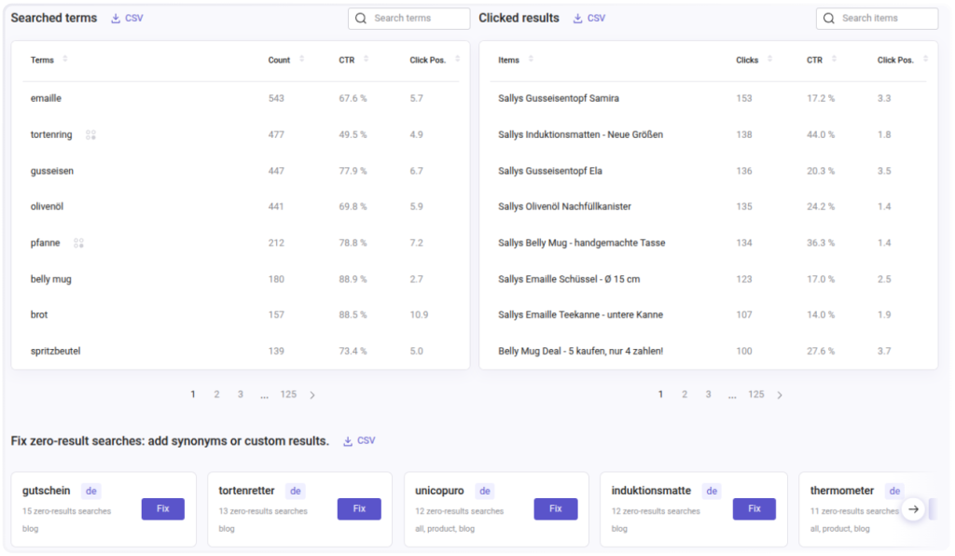This screenshot has height=556, width=955.
Task: Fix the induktionsmatte zero-result search
Action: pos(754,509)
